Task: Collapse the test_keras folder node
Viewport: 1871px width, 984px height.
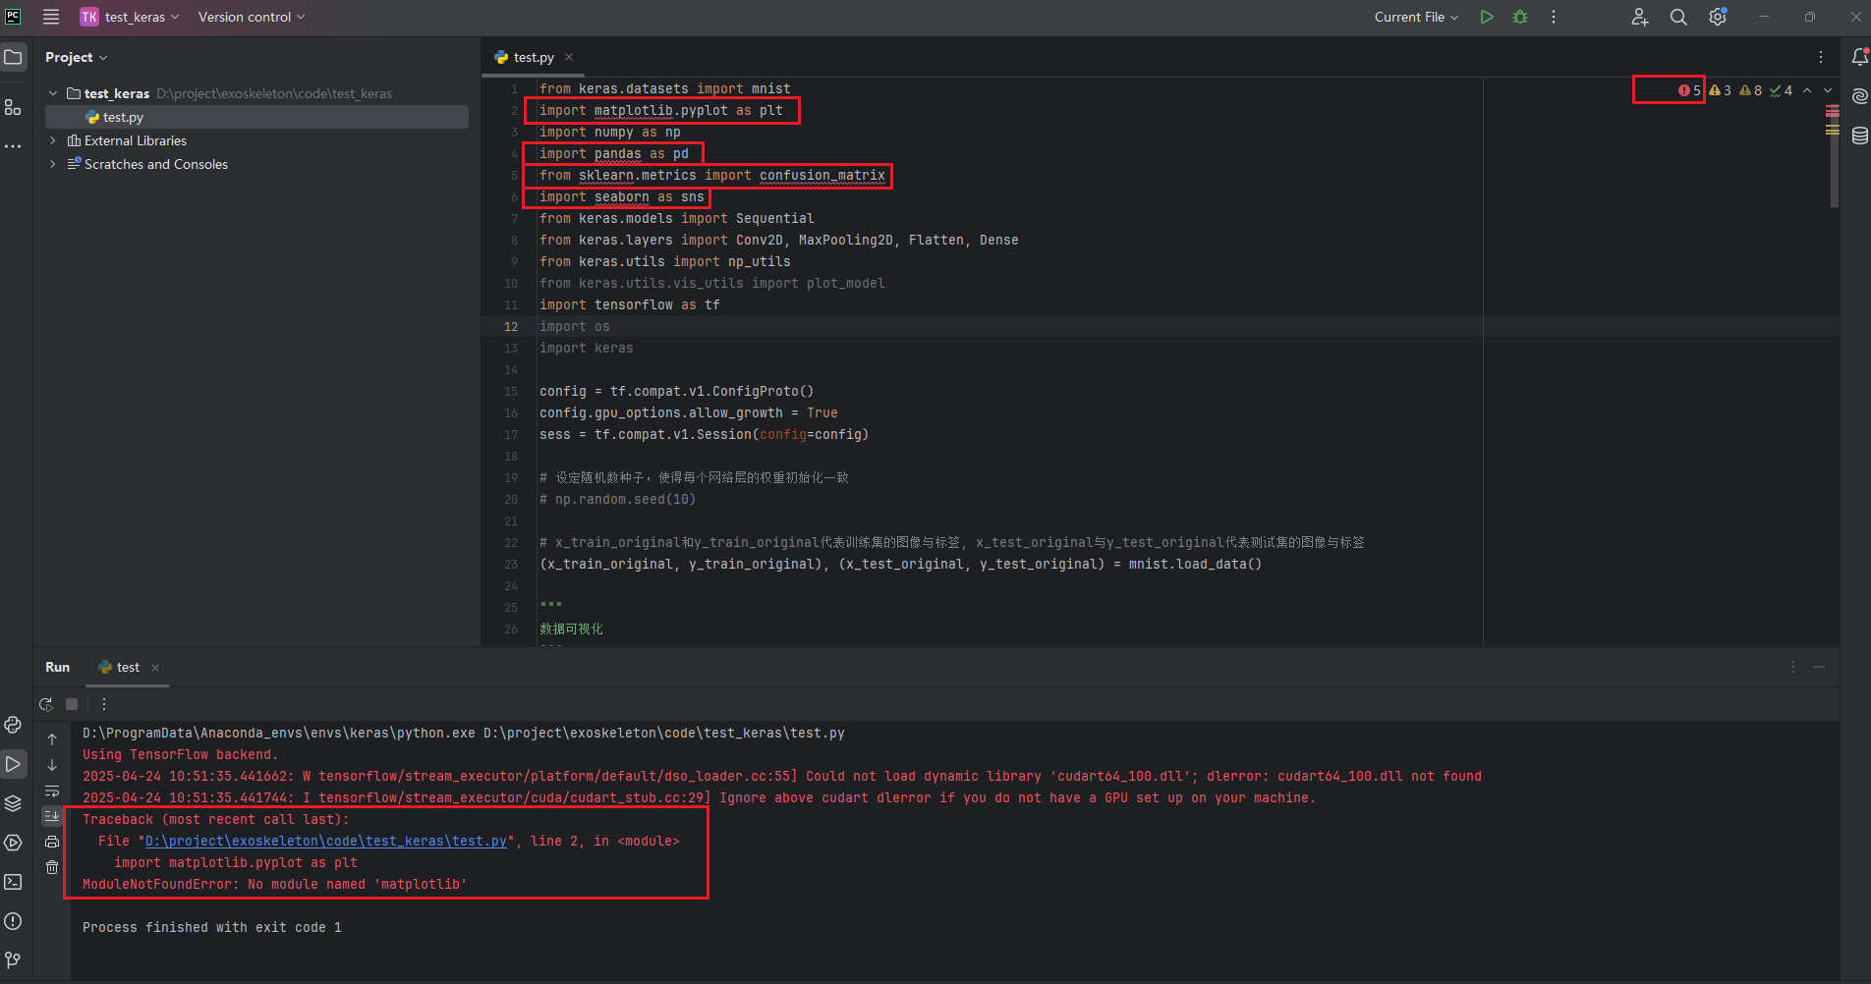Action: coord(53,93)
